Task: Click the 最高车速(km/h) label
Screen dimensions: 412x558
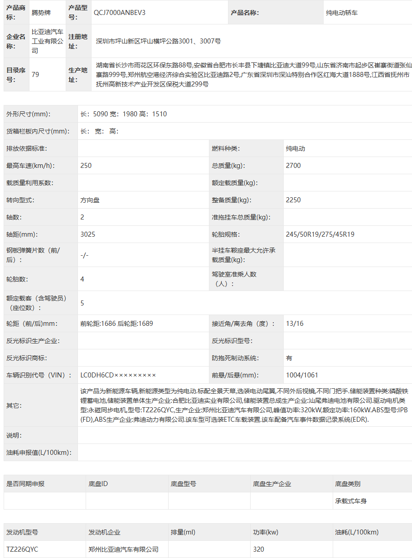Action: pos(30,166)
